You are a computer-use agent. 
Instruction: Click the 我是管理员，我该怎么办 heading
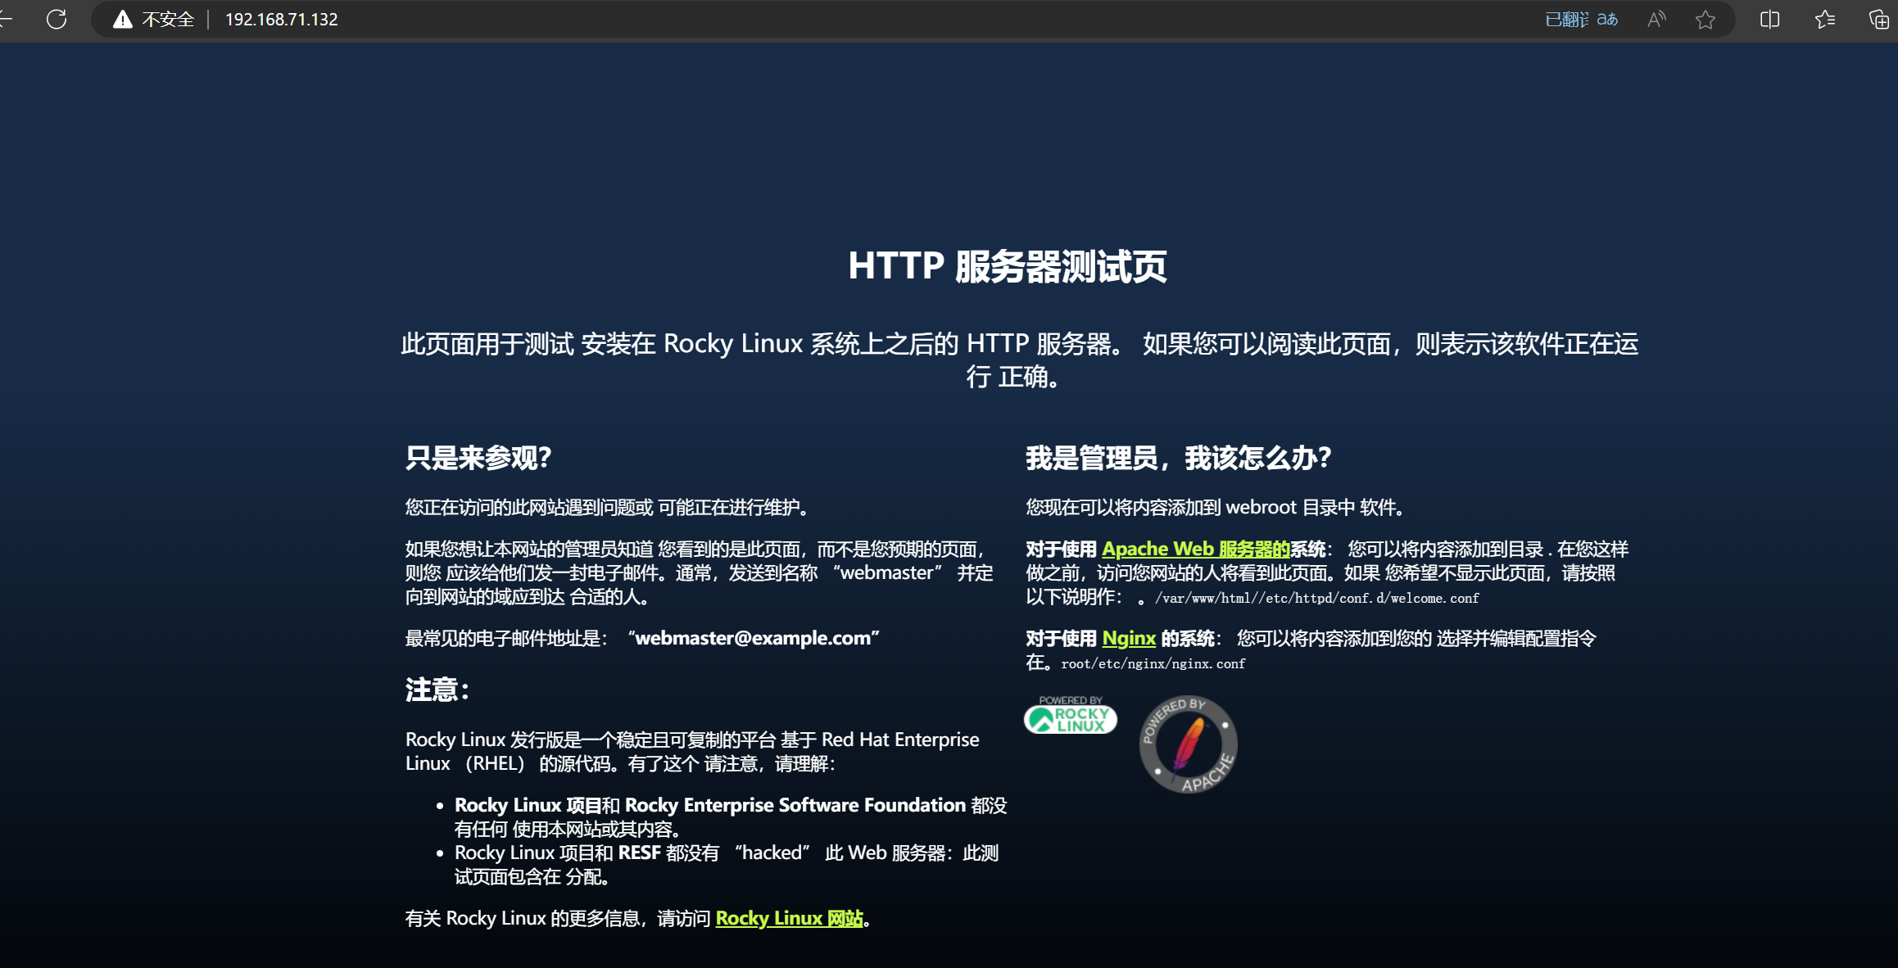[x=1178, y=457]
